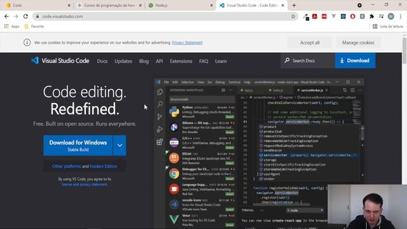Open the Extensions puzzle-piece menu
Viewport: 407px width, 229px height.
(x=371, y=17)
